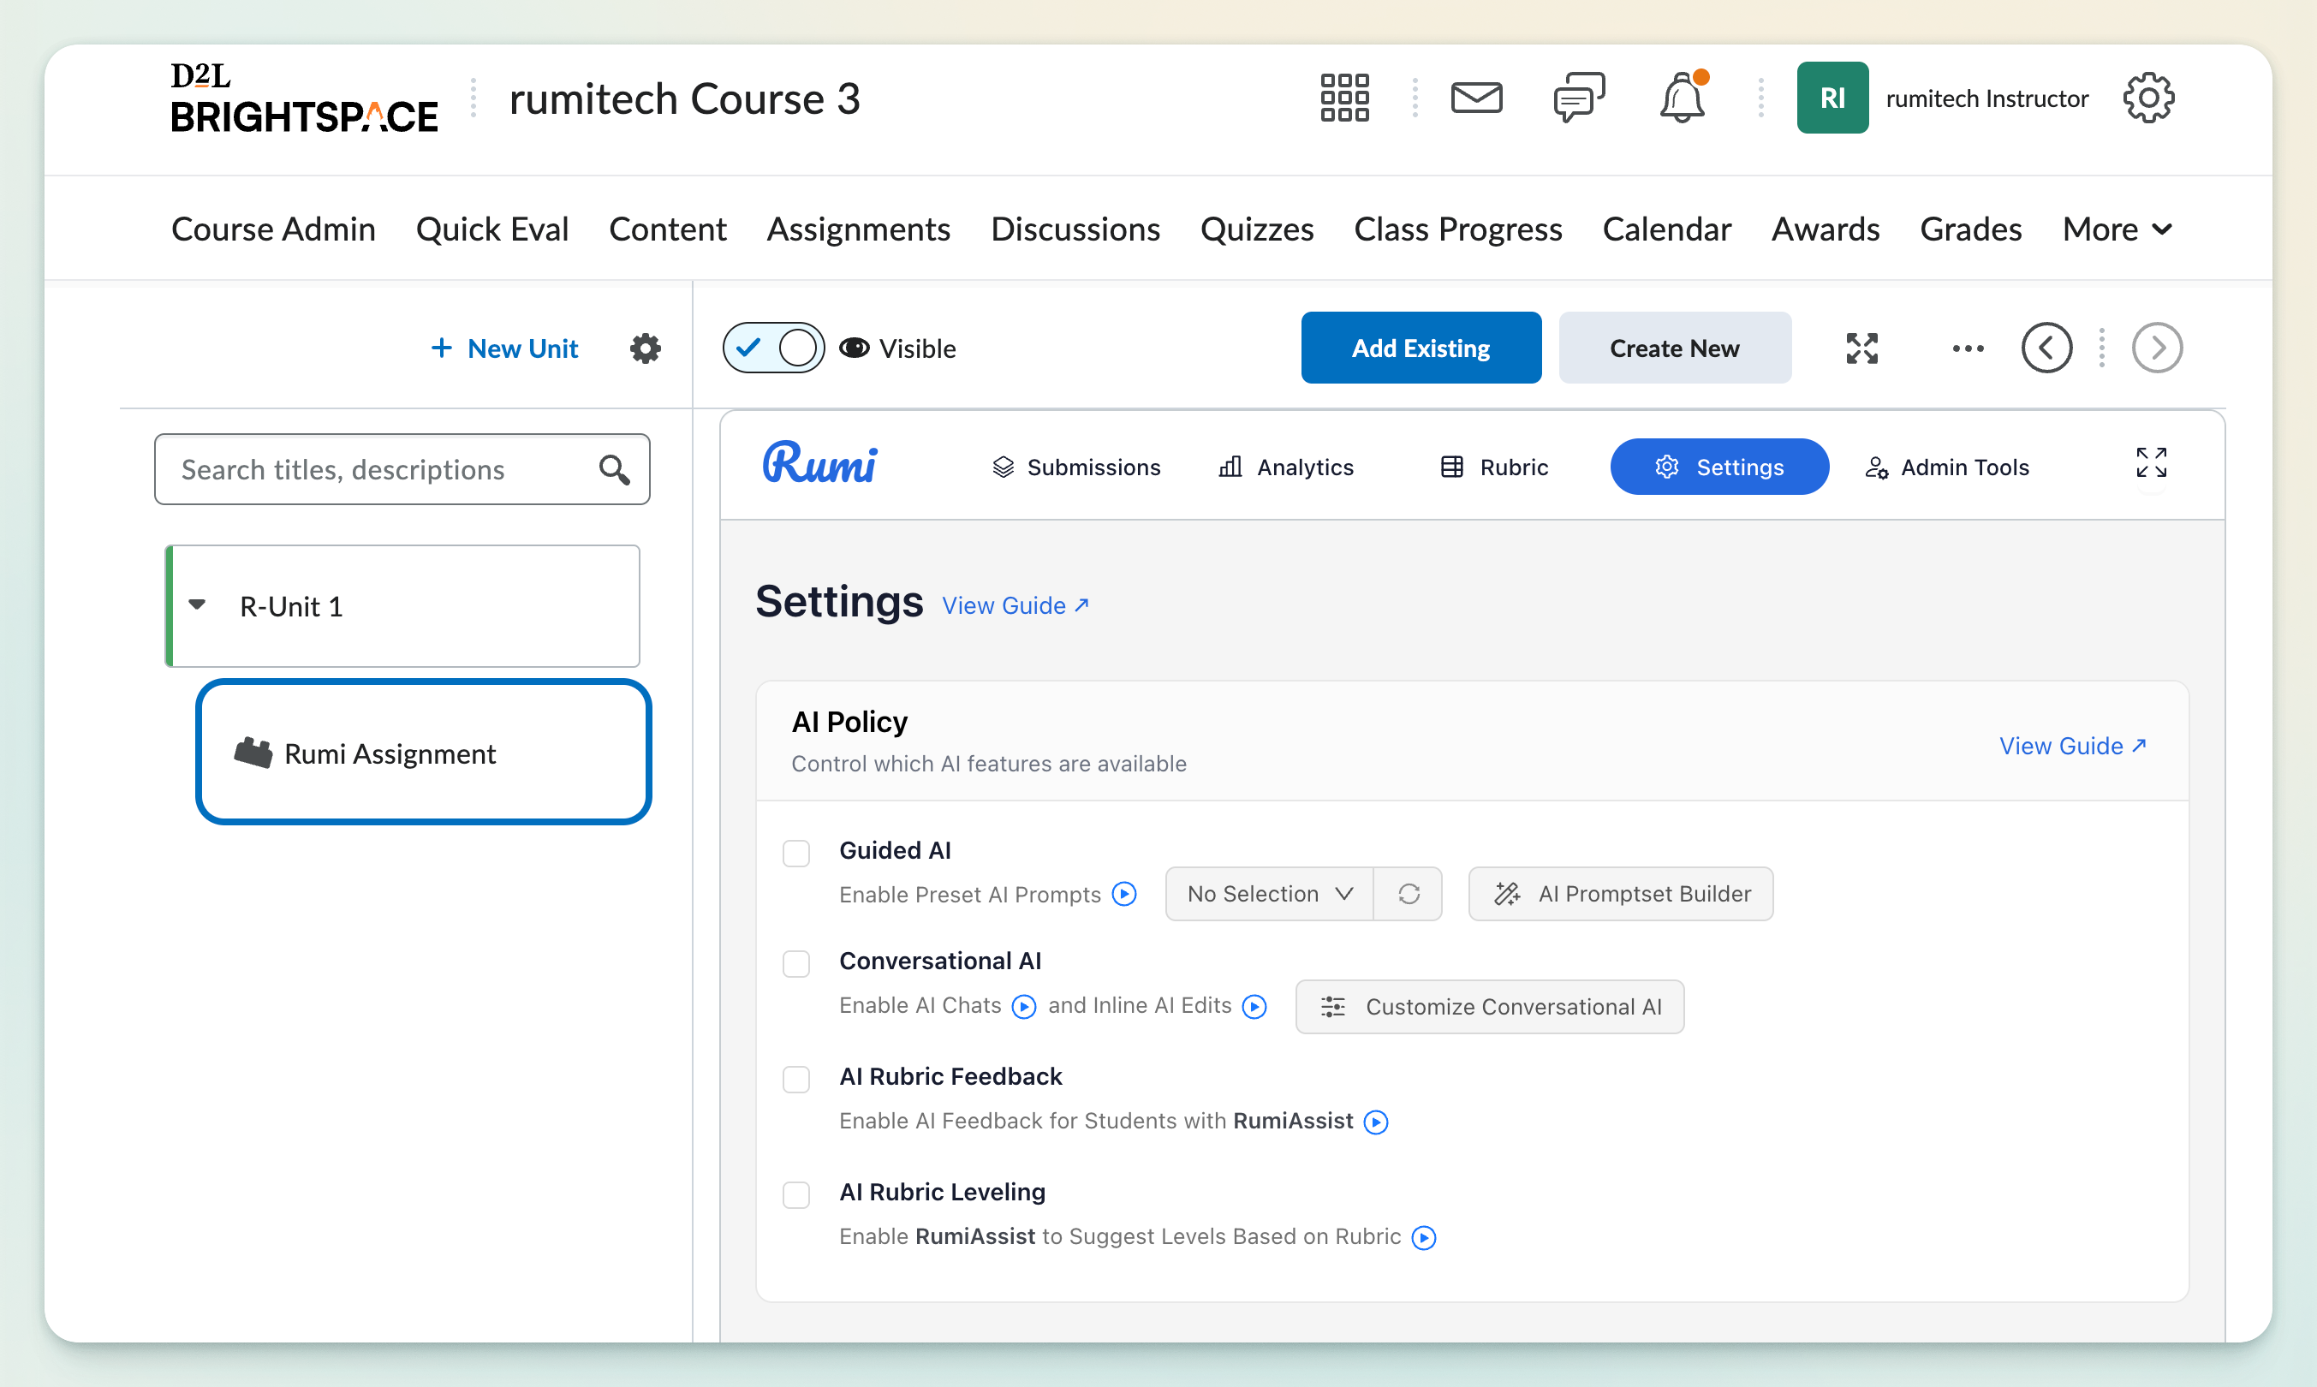Expand the More navigation menu
Screen dimensions: 2317x1387
click(2116, 230)
